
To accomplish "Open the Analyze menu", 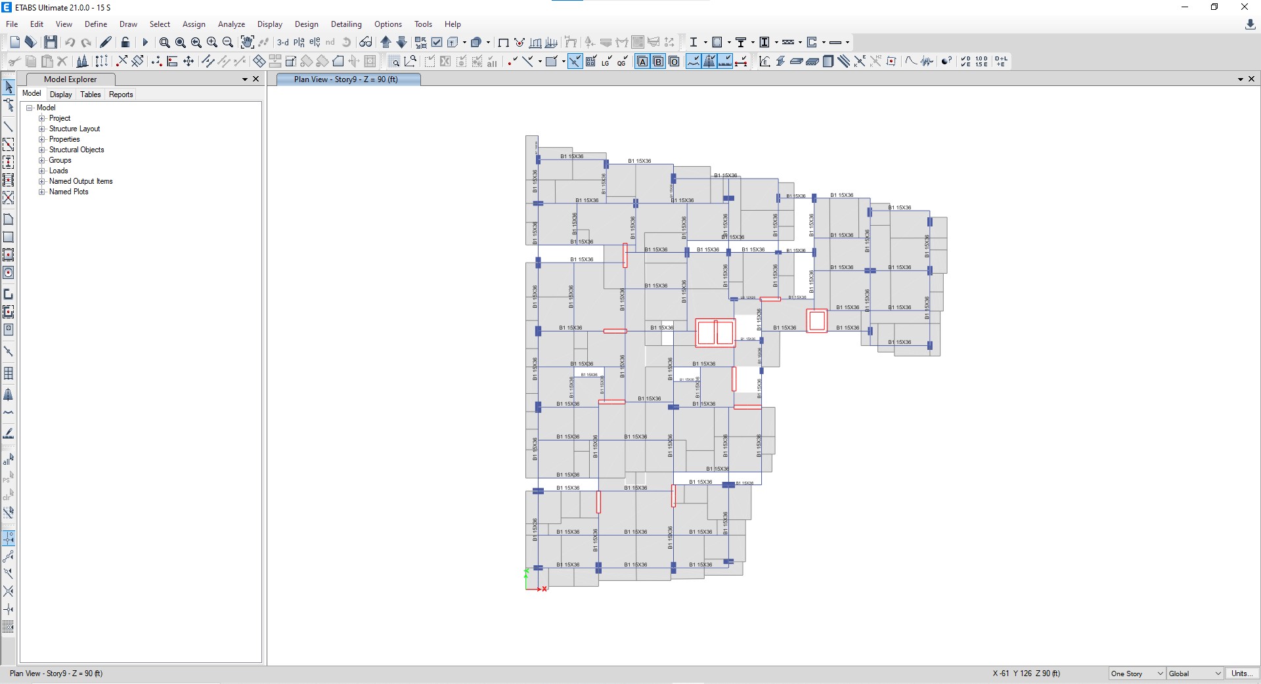I will [x=231, y=24].
